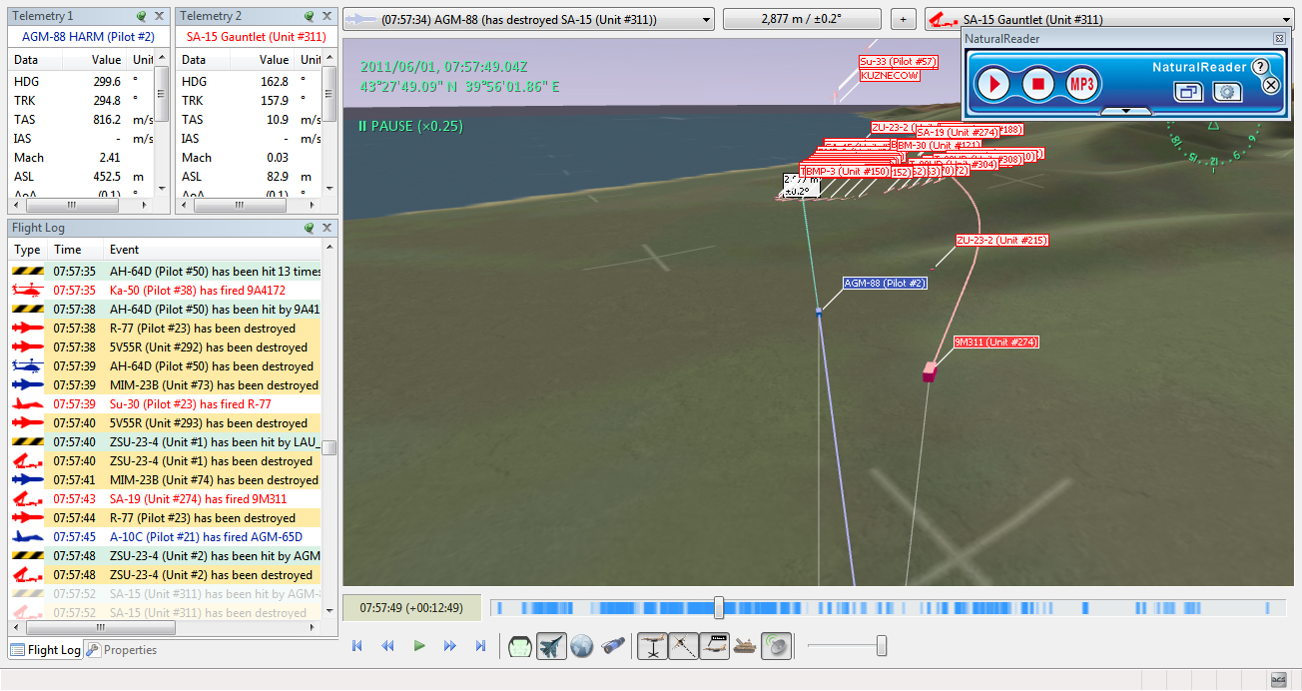Click the Type column header in Flight Log
Screen dimensions: 1302x691
28,250
